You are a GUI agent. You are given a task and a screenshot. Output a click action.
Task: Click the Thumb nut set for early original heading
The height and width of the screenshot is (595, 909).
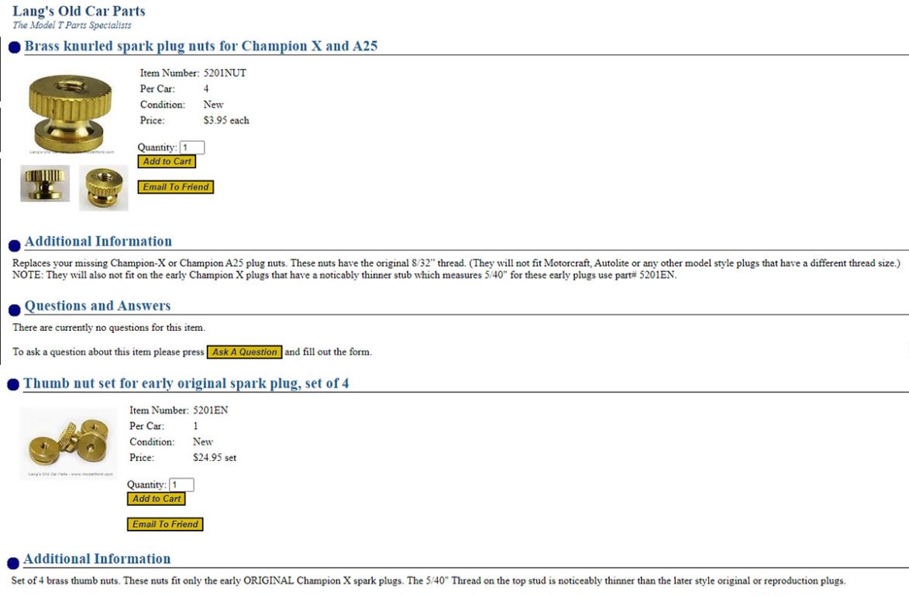(186, 383)
